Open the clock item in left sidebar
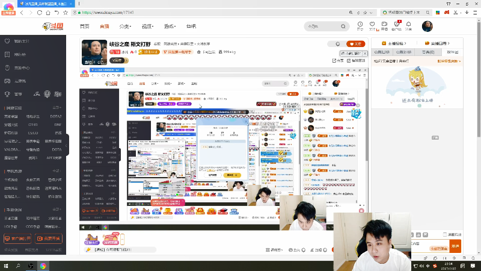 click(x=7, y=67)
